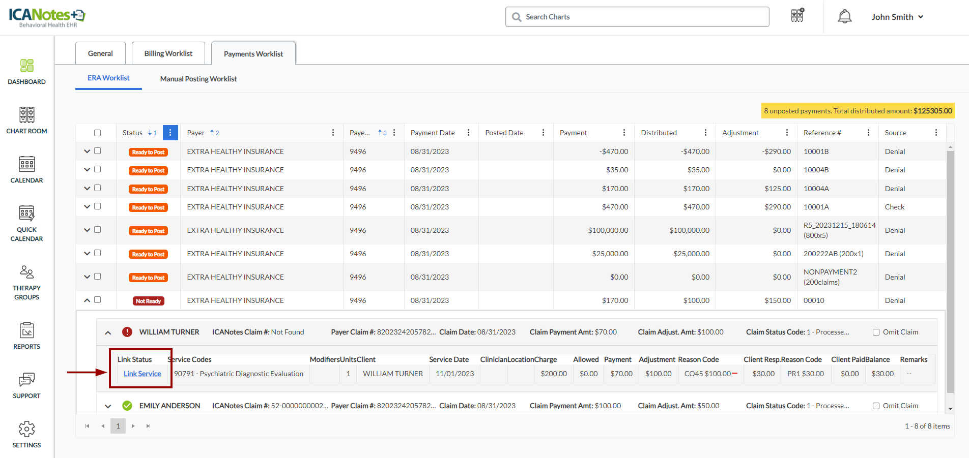Select the Payments Worklist tab
Screen dimensions: 969x458
(x=253, y=54)
